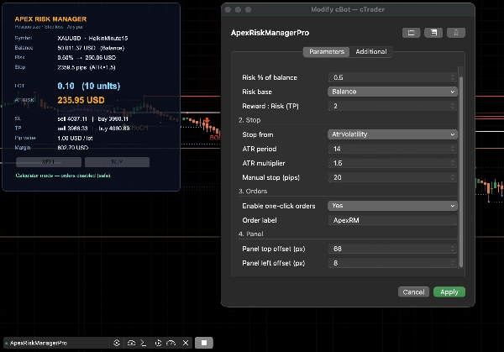Click the Order label text field

point(392,220)
